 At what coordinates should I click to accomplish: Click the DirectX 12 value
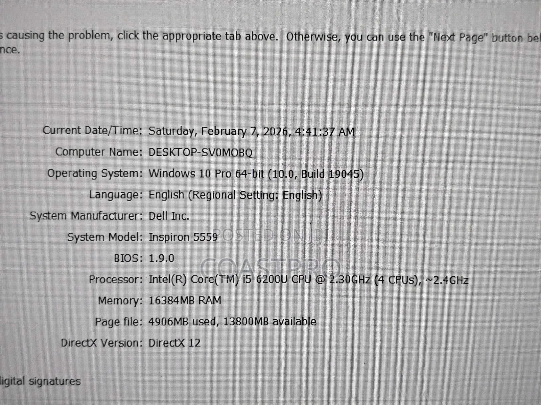[x=174, y=343]
